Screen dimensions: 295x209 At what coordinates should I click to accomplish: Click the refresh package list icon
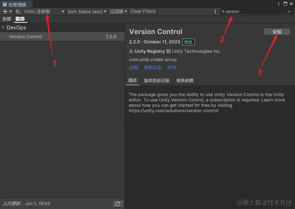[118, 204]
